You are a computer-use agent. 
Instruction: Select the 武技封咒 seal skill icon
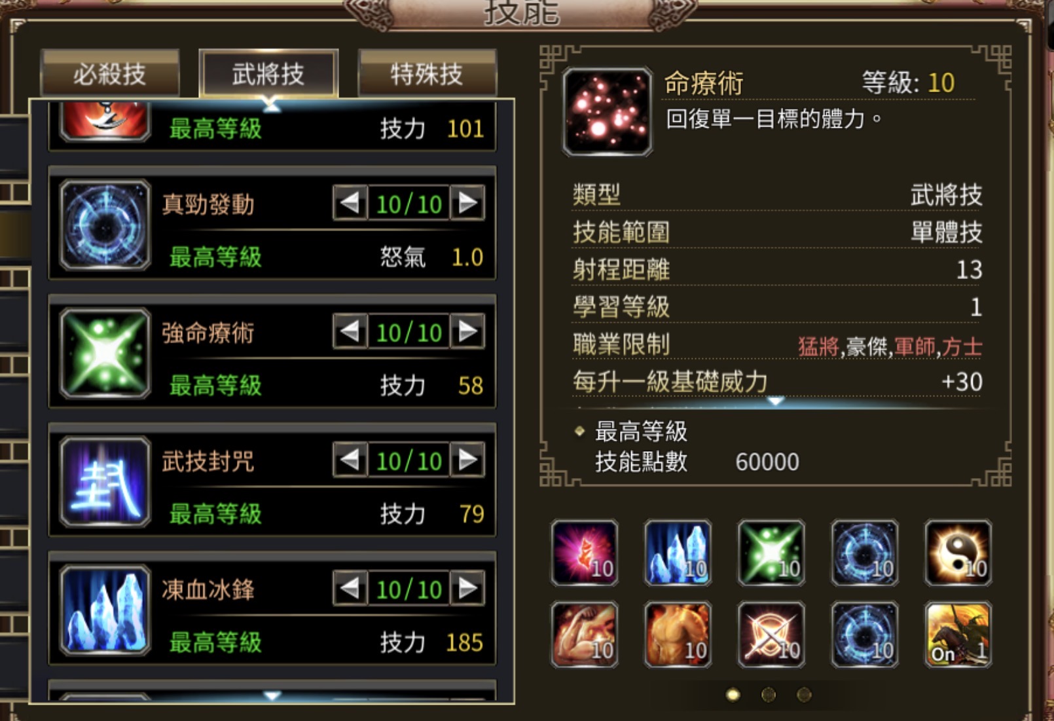tap(105, 482)
